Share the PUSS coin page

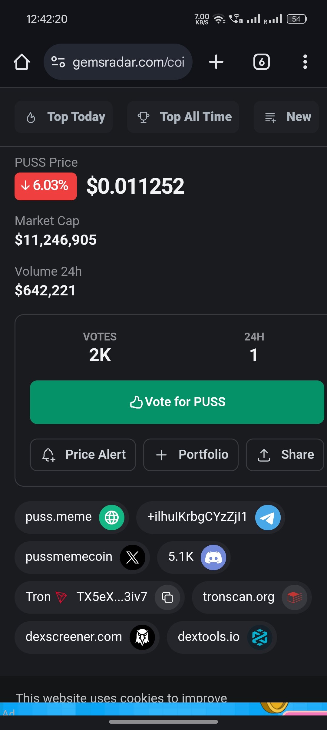pos(285,455)
